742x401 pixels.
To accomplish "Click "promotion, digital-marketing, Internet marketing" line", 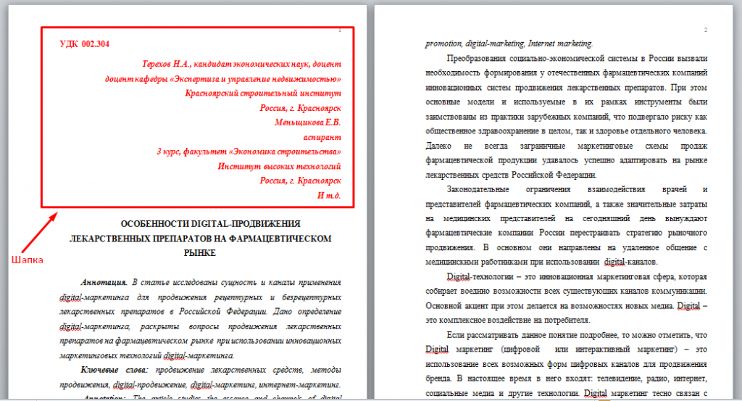I will coord(509,43).
